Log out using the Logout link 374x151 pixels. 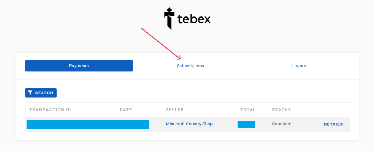point(299,66)
